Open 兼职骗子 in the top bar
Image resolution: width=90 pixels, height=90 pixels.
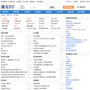coord(32,1)
